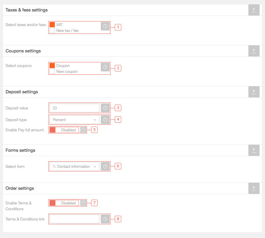Collapse the Deposit settings section
This screenshot has width=265, height=238.
click(x=253, y=92)
